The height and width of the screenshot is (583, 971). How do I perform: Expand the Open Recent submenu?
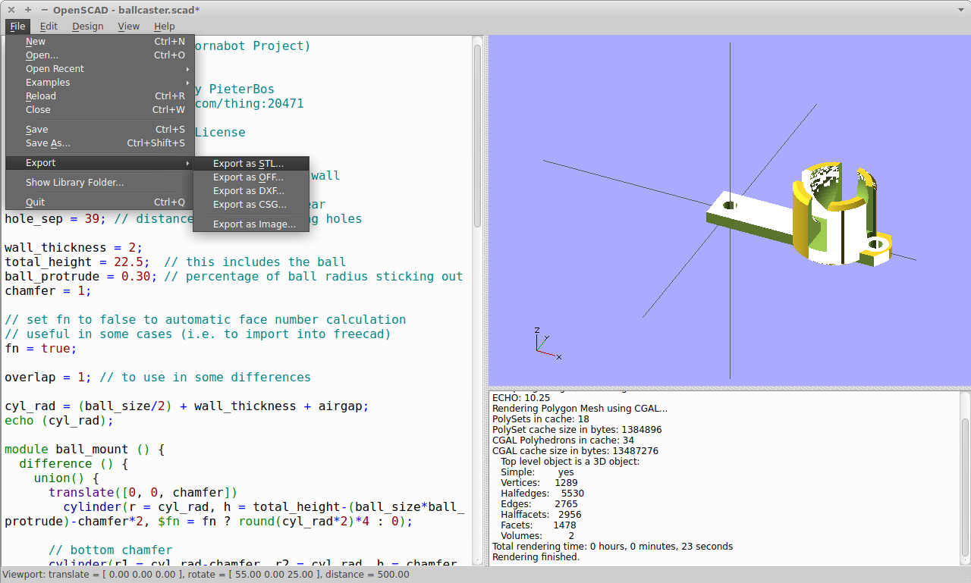tap(100, 69)
